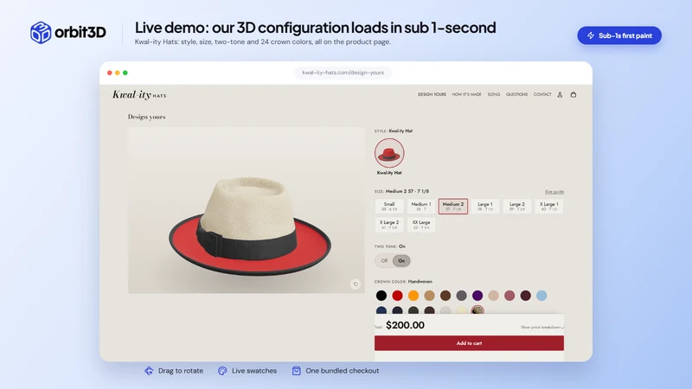The width and height of the screenshot is (692, 389).
Task: Click the orbit3D cube logo
Action: pos(41,32)
